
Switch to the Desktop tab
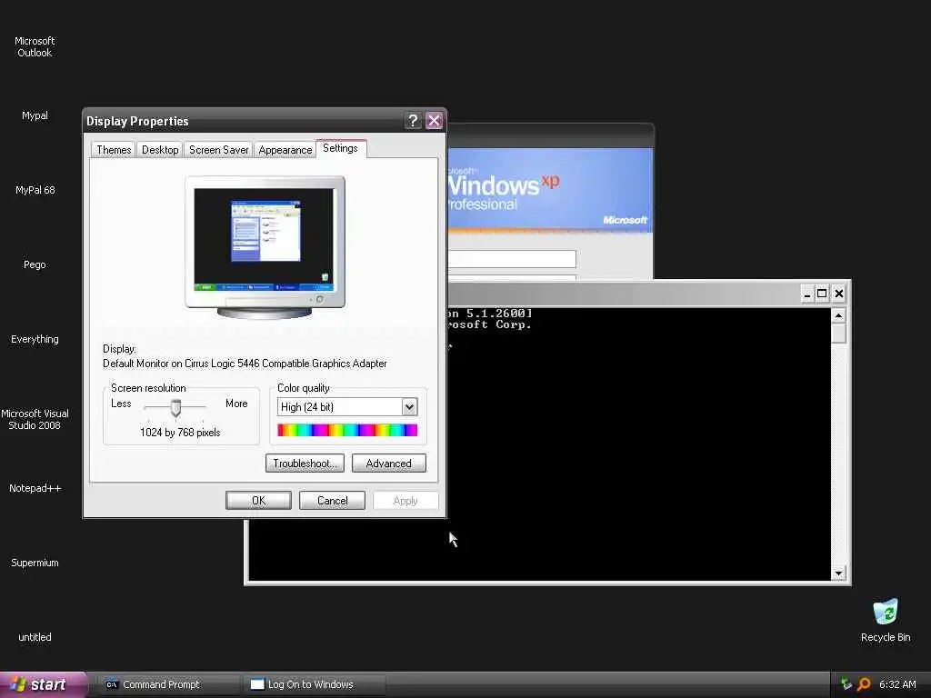[160, 150]
